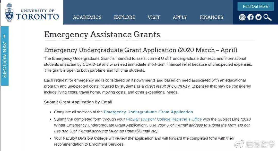Open the University of Toronto Facebook page
The height and width of the screenshot is (151, 278).
coord(250,17)
